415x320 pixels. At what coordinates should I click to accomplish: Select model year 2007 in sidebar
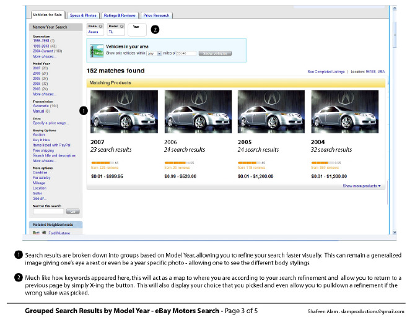[x=37, y=68]
